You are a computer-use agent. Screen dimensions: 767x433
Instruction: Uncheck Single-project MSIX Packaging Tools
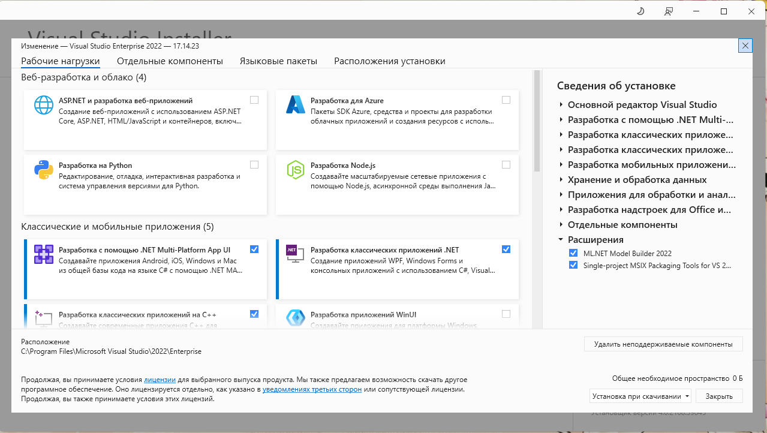pos(573,264)
